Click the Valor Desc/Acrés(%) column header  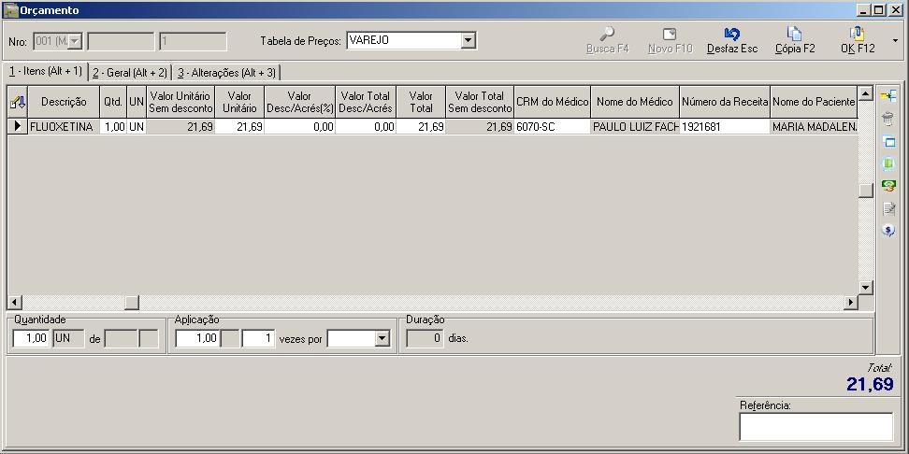tap(299, 103)
